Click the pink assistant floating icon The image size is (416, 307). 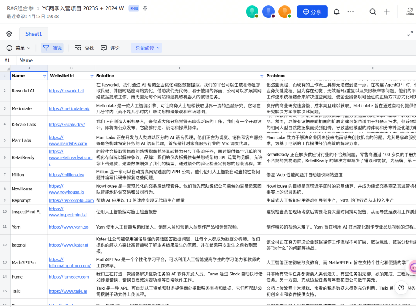click(x=413, y=267)
